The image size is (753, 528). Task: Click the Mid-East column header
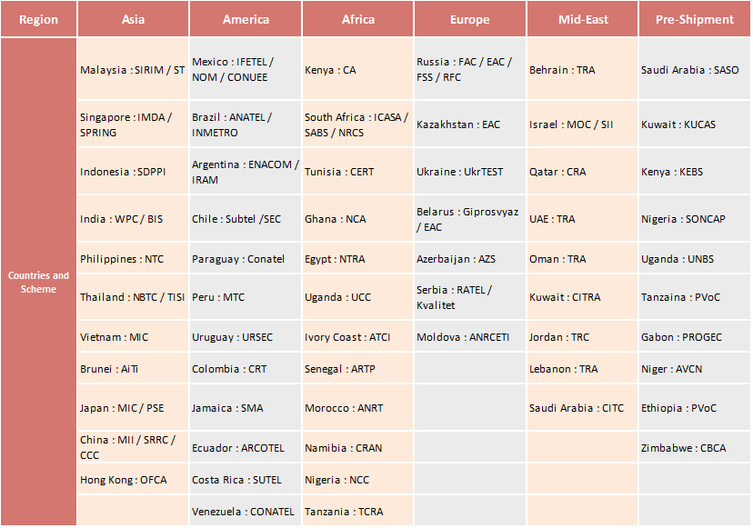(582, 19)
